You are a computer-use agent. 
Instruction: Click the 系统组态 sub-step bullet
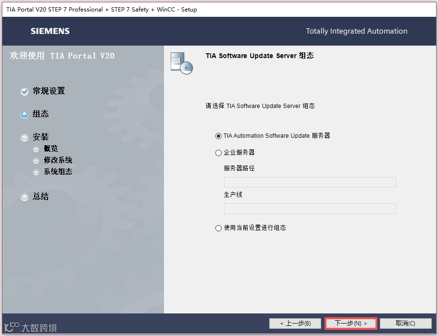pos(36,172)
